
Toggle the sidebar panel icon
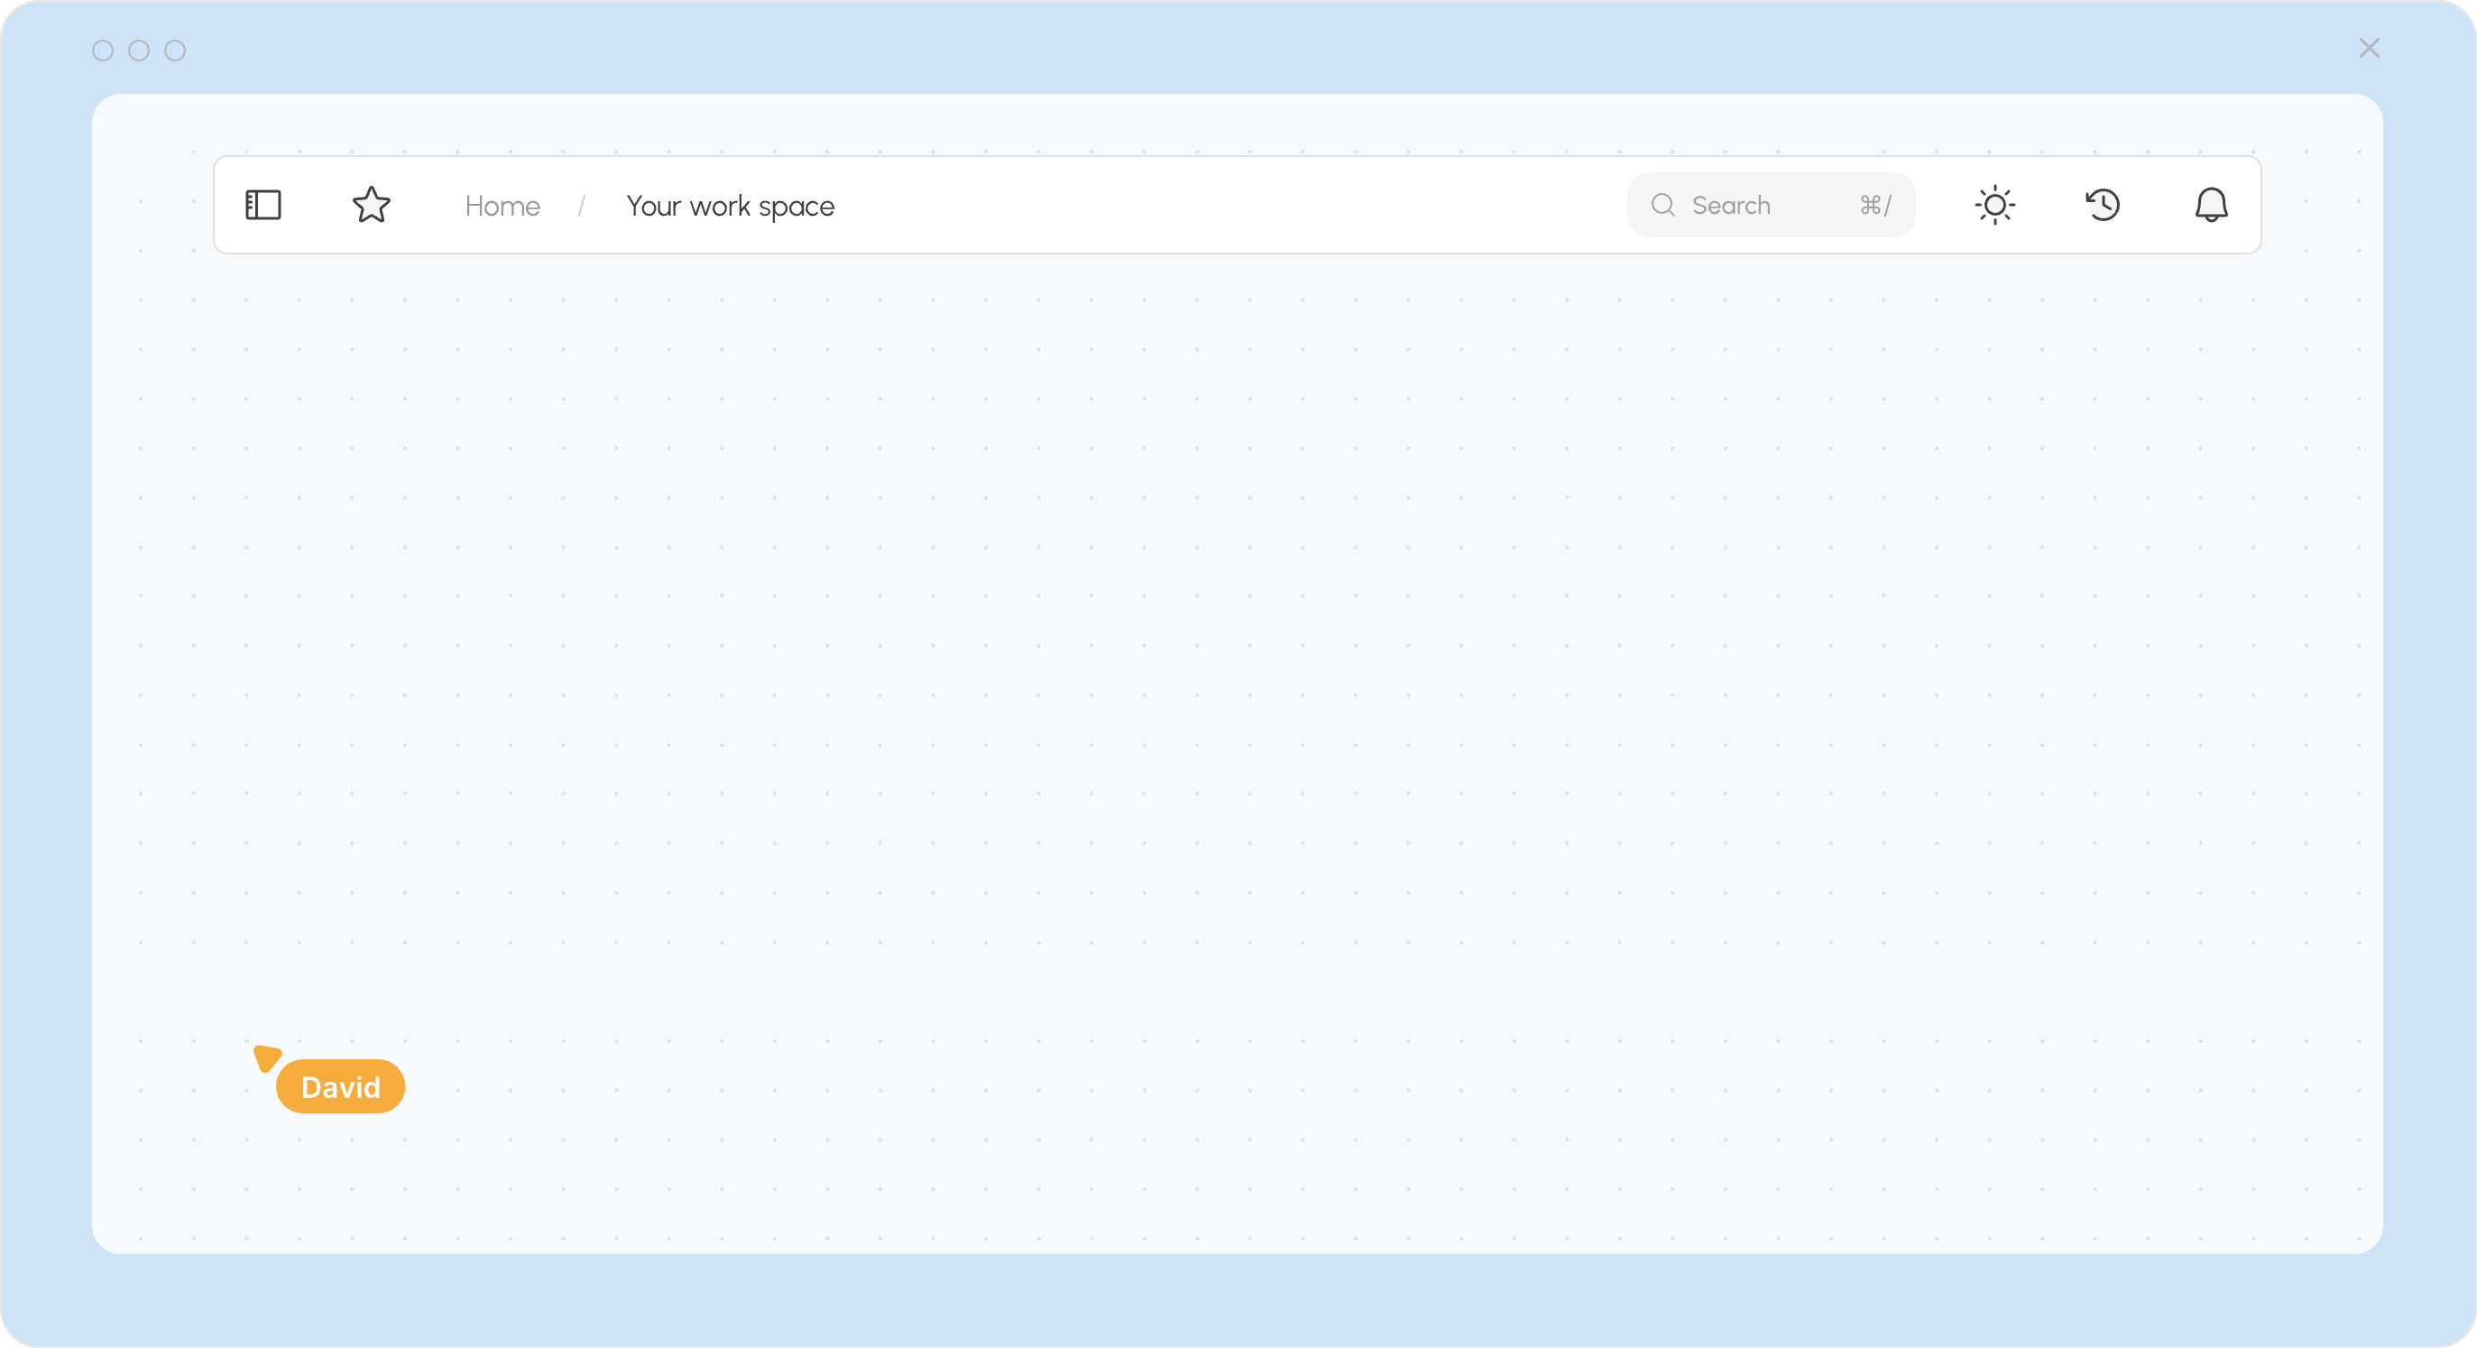coord(262,205)
